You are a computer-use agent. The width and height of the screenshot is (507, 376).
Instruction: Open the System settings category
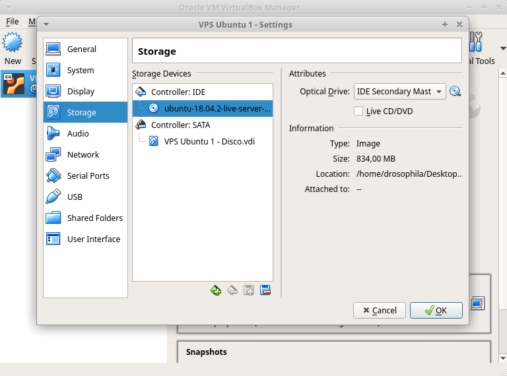click(x=80, y=71)
